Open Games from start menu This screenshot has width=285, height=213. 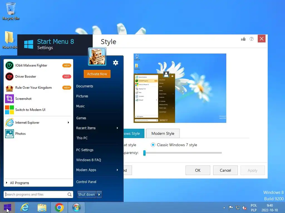(81, 118)
